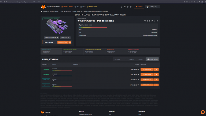Share item on VK
Image resolution: width=206 pixels, height=116 pixels.
tap(145, 21)
